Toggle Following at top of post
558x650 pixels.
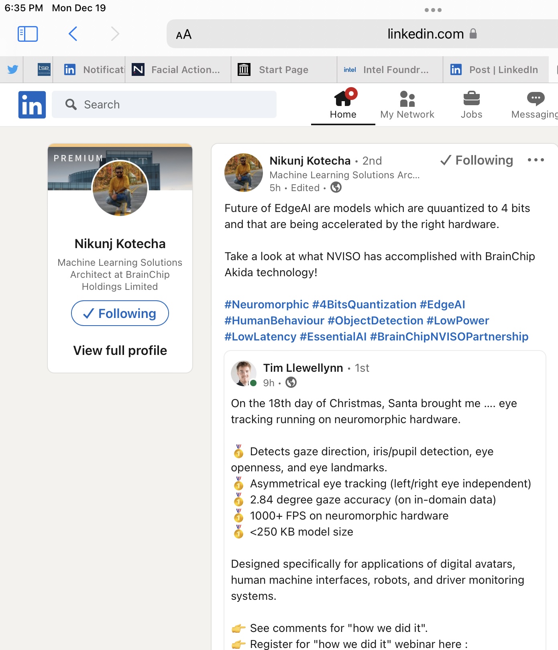477,160
